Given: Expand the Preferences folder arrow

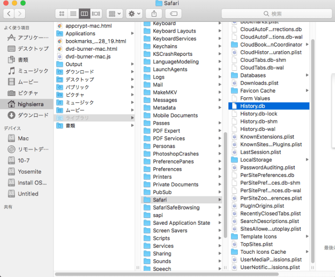Looking at the screenshot, I should pyautogui.click(x=220, y=169).
